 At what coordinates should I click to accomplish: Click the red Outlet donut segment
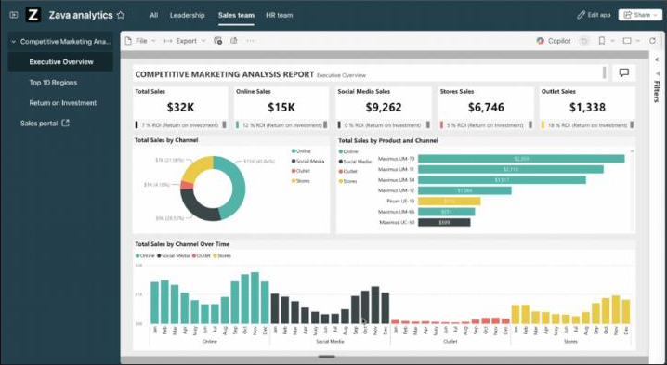click(186, 185)
